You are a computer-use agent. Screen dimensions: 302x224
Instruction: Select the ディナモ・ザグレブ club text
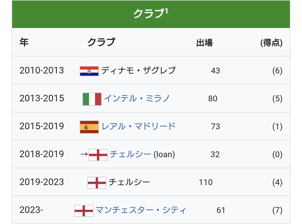(139, 70)
